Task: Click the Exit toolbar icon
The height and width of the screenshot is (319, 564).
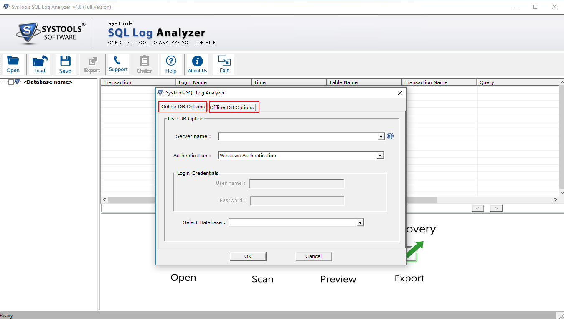Action: (x=224, y=64)
